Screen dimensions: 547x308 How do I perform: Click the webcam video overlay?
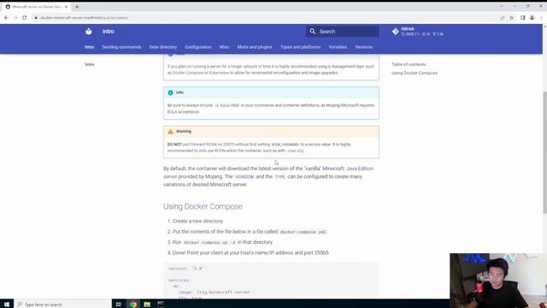click(x=498, y=281)
